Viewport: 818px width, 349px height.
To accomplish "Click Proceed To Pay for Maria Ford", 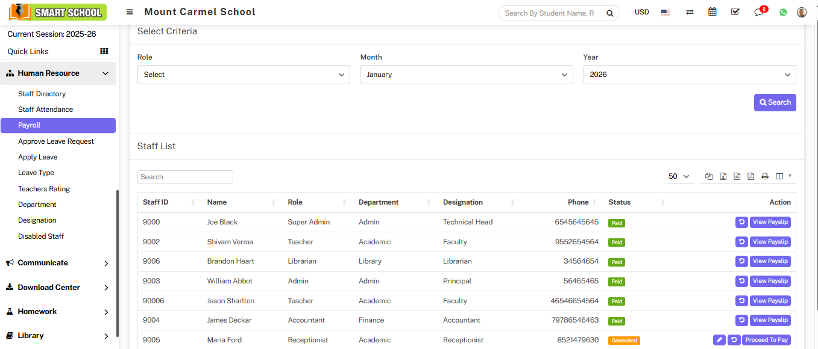I will coord(766,340).
